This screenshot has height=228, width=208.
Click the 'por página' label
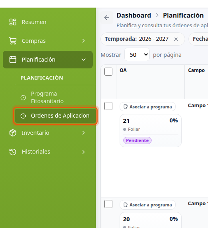167,55
